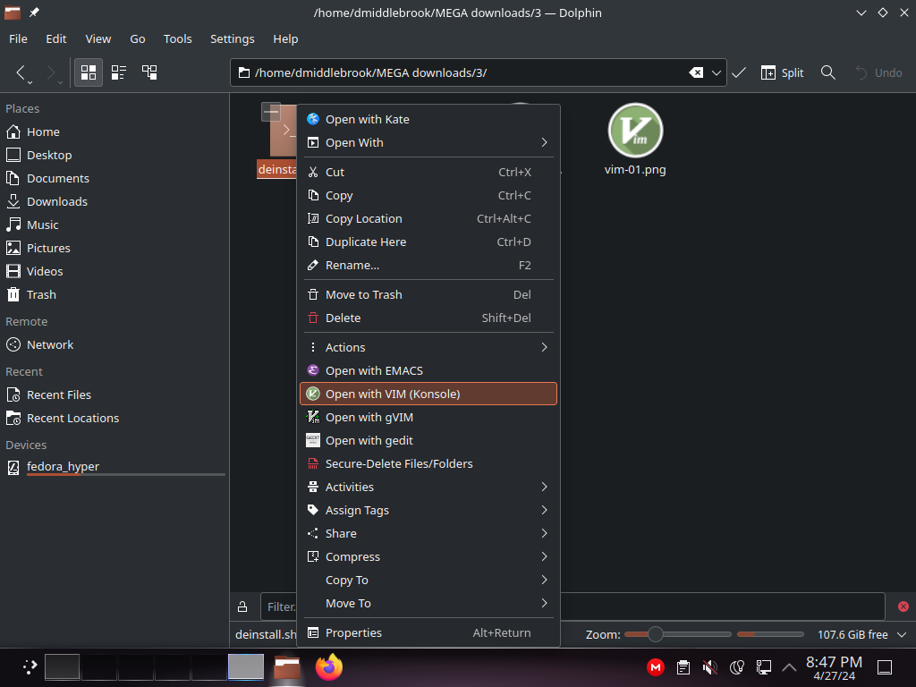Confirm location with the checkmark icon
The height and width of the screenshot is (687, 916).
(739, 72)
